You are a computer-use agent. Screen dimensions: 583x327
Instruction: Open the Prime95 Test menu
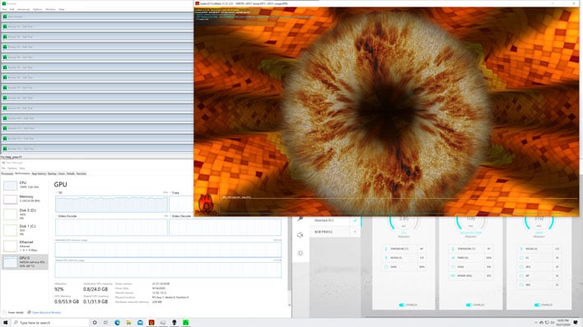pos(4,9)
